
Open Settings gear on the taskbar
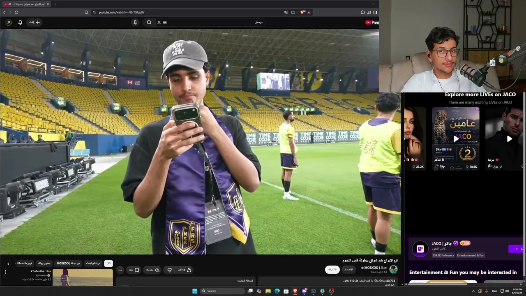tap(322, 291)
